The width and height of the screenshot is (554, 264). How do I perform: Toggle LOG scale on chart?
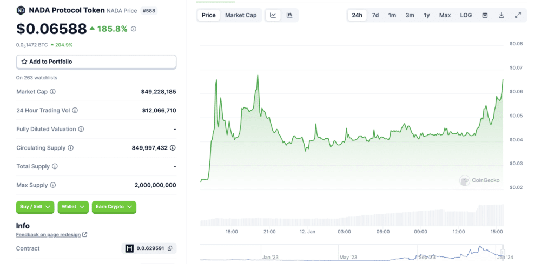tap(466, 15)
